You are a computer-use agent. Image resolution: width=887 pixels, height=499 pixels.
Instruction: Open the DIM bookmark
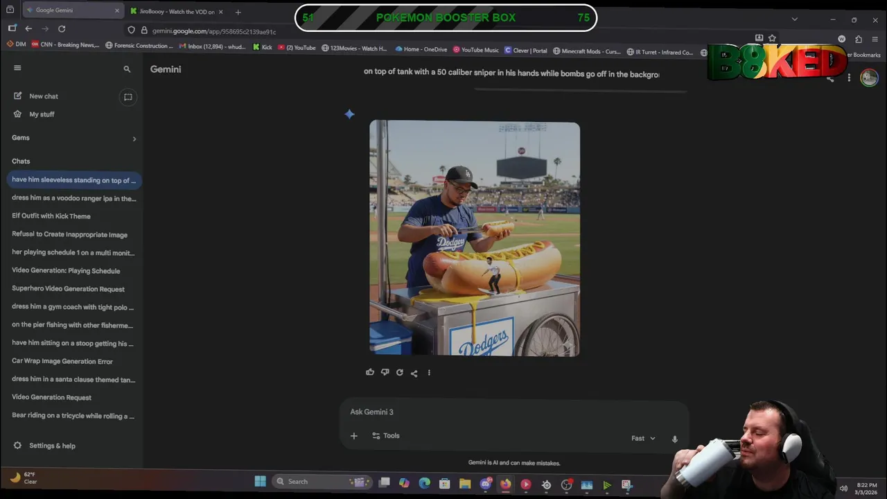click(16, 44)
